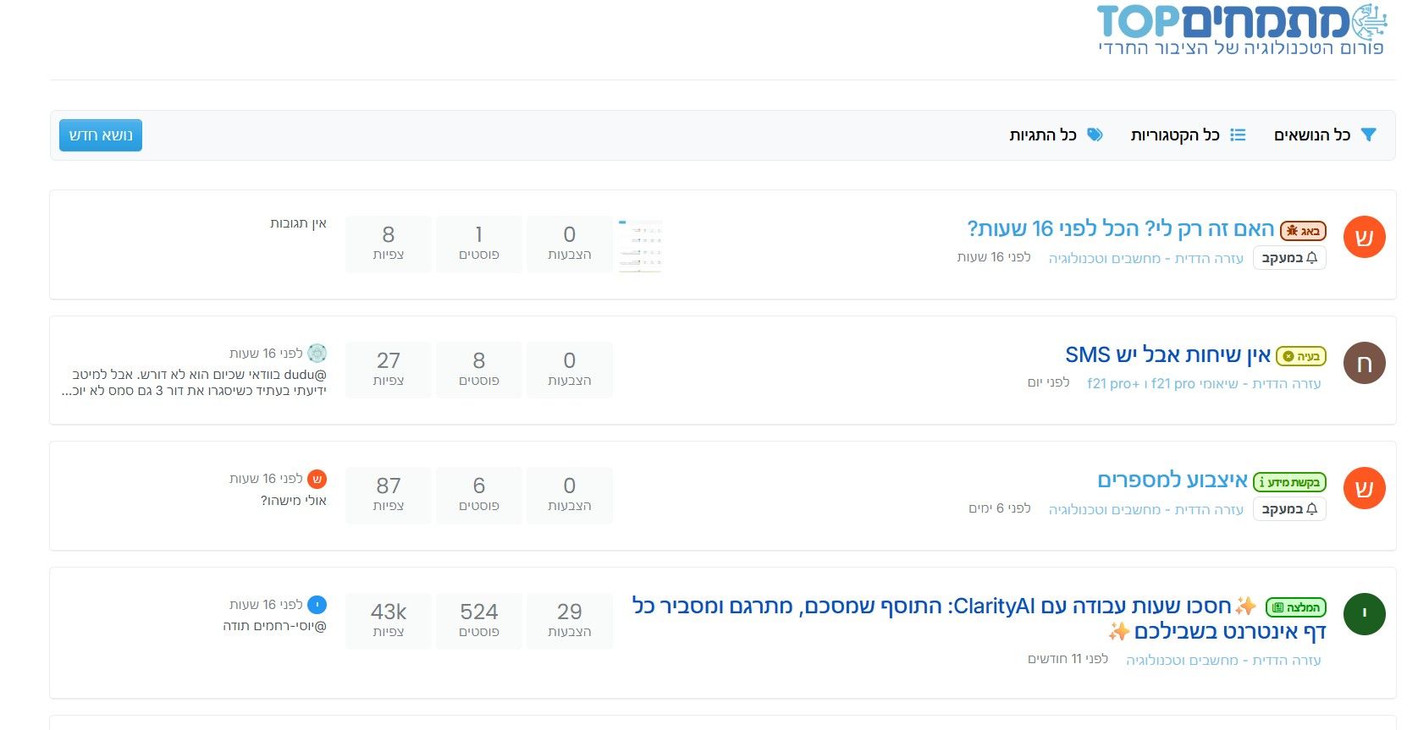Image resolution: width=1418 pixels, height=730 pixels.
Task: Open the dark green avatar on the ClarityAI topic
Action: pos(1364,614)
